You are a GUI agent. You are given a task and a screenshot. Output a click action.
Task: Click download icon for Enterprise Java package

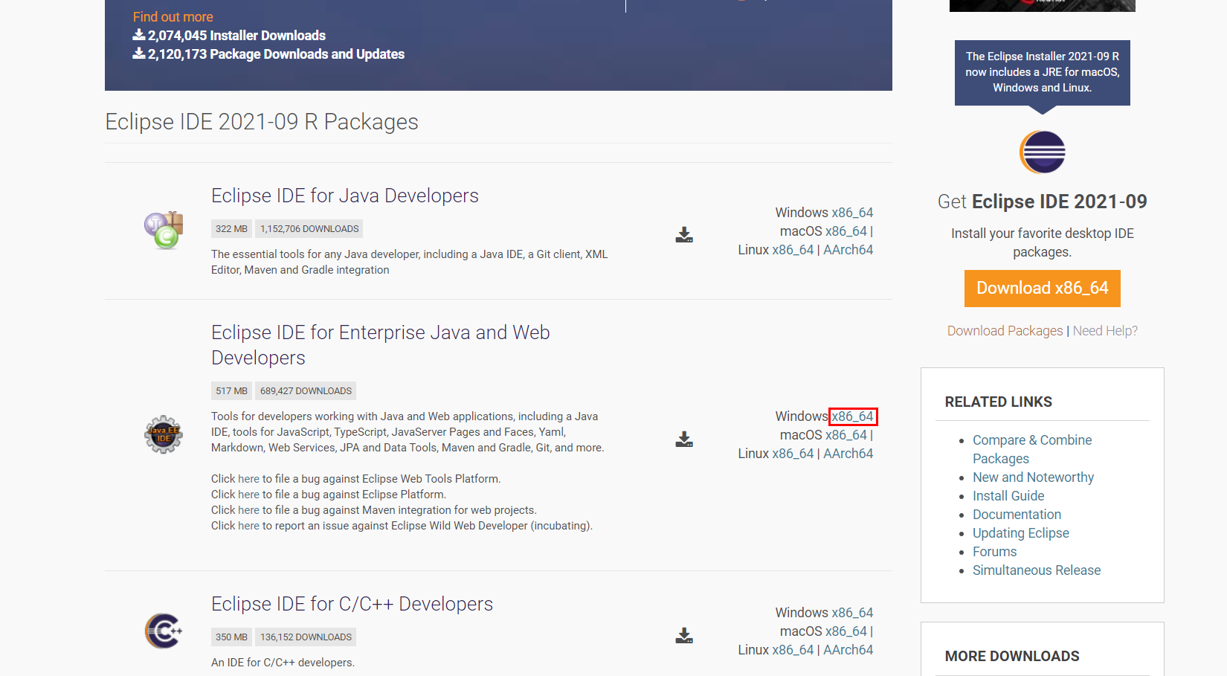pos(684,439)
